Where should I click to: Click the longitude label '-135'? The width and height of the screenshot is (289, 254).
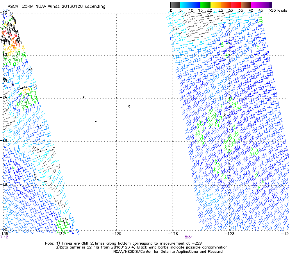[x=4, y=234]
